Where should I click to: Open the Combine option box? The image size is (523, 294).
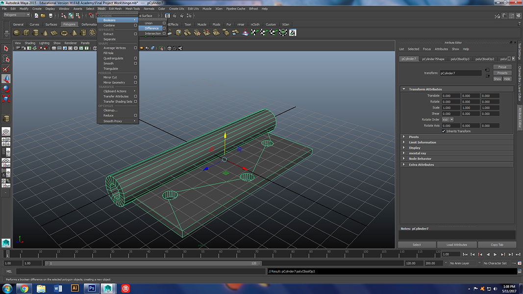click(135, 25)
